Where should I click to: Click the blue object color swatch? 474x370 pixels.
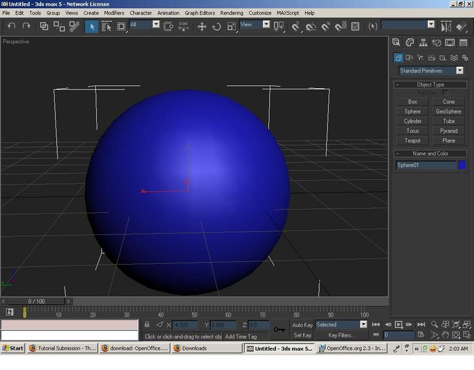click(462, 165)
